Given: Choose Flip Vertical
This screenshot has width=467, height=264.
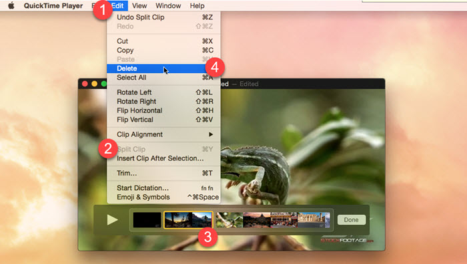Looking at the screenshot, I should [x=164, y=120].
